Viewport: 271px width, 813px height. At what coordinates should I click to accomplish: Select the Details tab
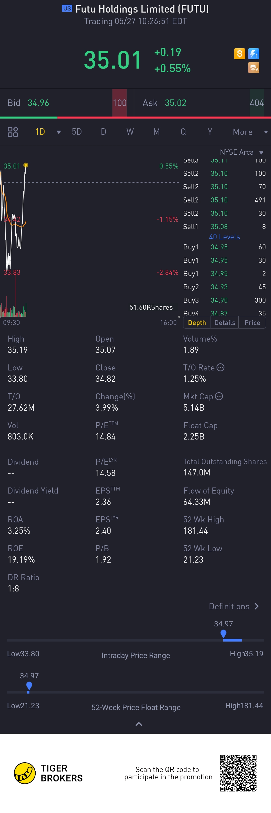[225, 322]
